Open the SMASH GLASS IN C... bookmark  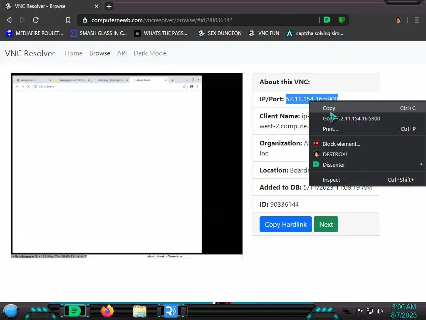(98, 33)
